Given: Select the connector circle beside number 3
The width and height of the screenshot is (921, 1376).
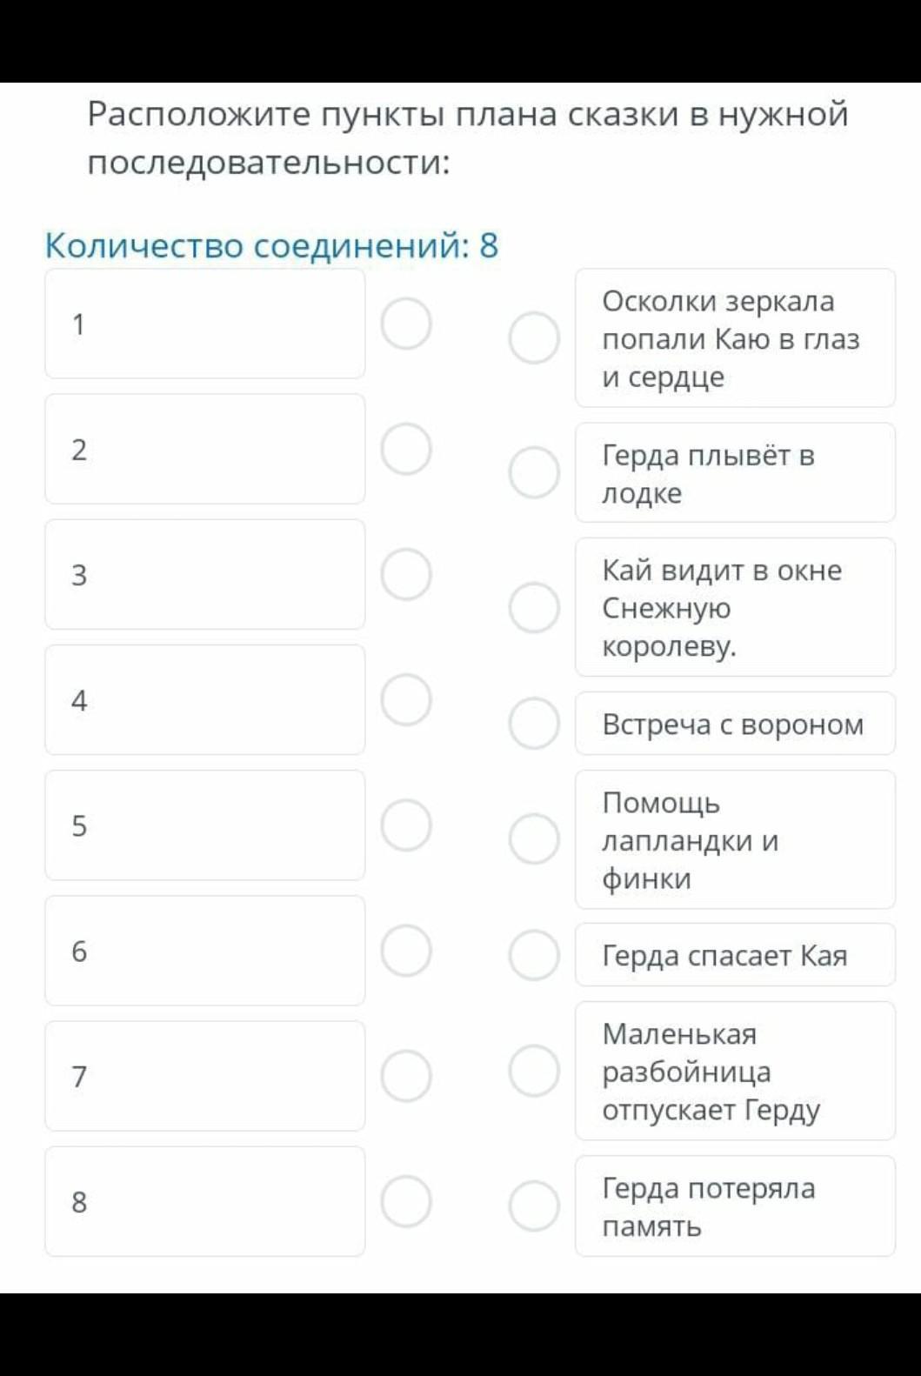Looking at the screenshot, I should click(406, 574).
